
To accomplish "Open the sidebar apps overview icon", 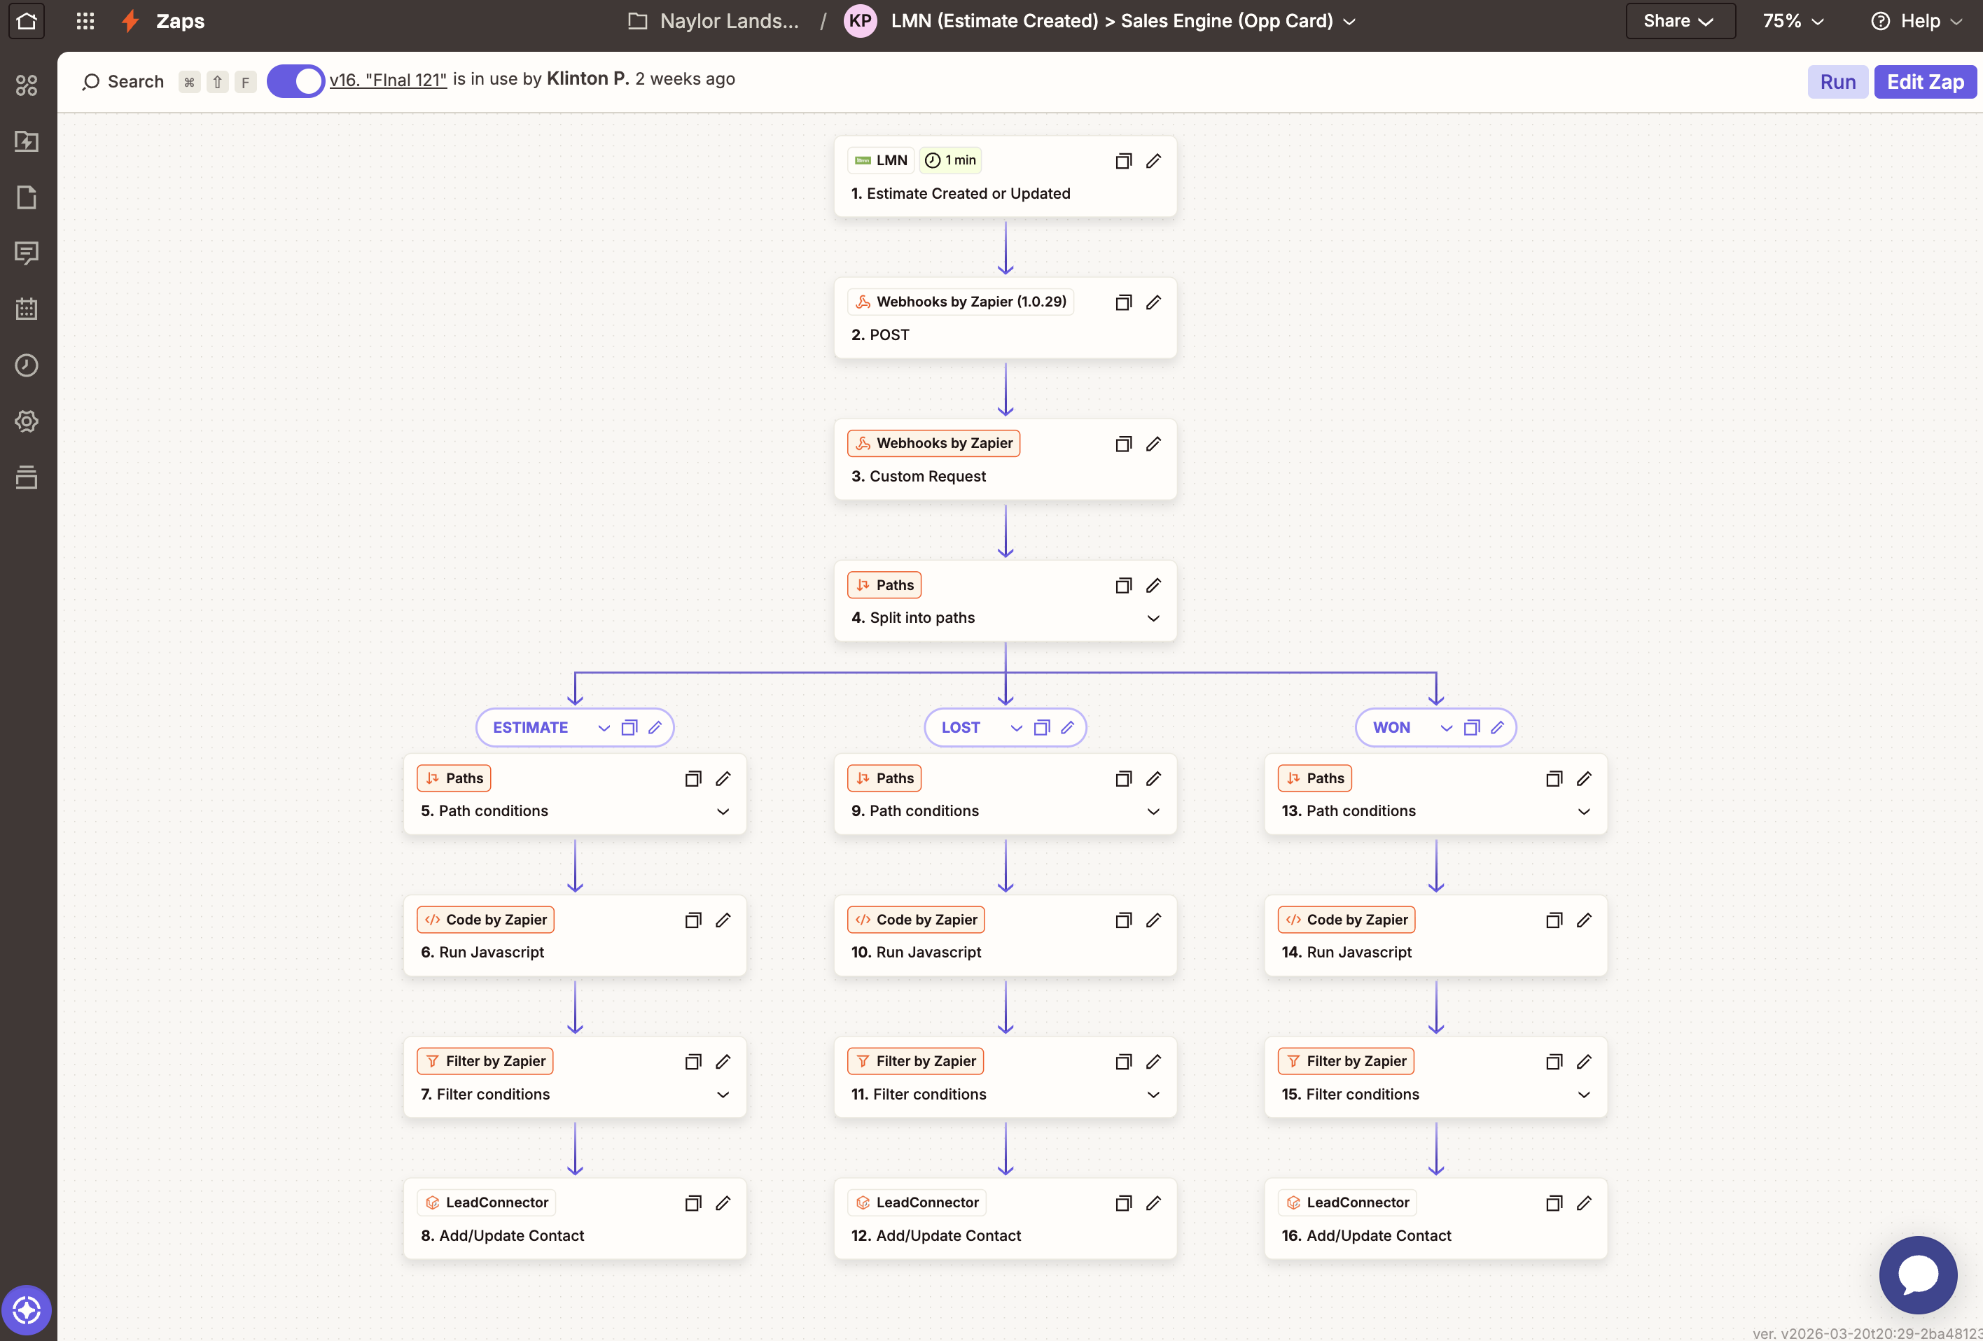I will (27, 85).
